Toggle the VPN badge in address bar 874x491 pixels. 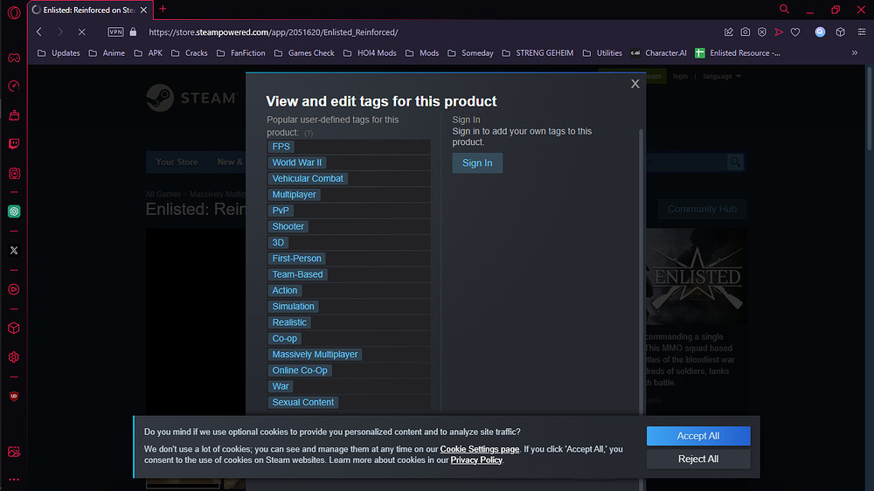tap(115, 31)
